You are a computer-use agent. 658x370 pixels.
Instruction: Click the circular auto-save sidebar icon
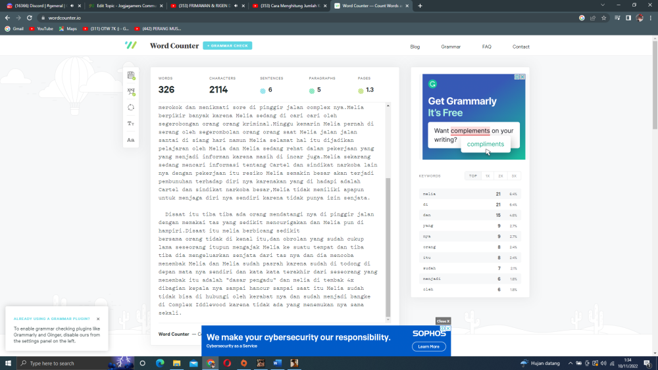131,107
